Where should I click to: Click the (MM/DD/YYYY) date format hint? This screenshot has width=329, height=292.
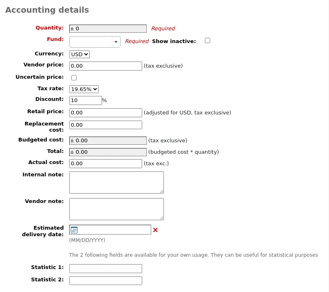pos(87,240)
